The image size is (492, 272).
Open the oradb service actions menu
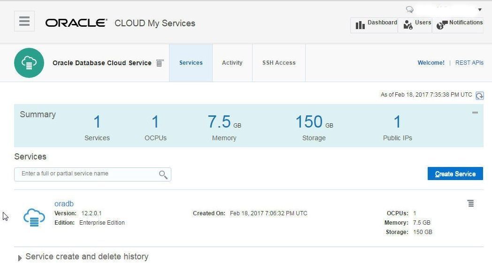pos(471,204)
